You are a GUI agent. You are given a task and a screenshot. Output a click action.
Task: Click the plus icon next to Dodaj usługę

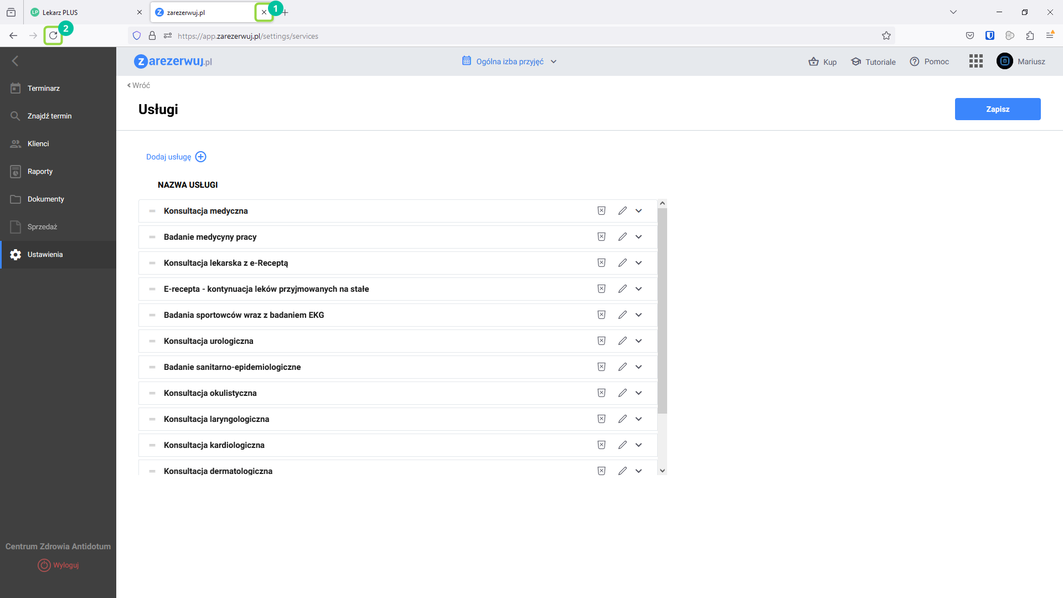pyautogui.click(x=200, y=157)
